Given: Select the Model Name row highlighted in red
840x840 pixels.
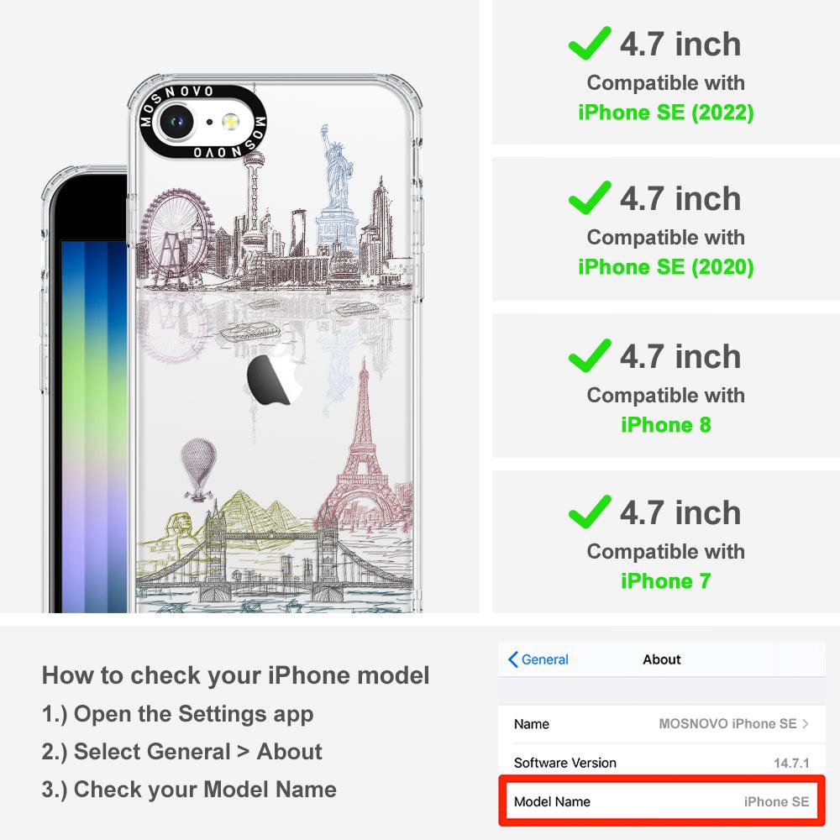Looking at the screenshot, I should pyautogui.click(x=662, y=801).
